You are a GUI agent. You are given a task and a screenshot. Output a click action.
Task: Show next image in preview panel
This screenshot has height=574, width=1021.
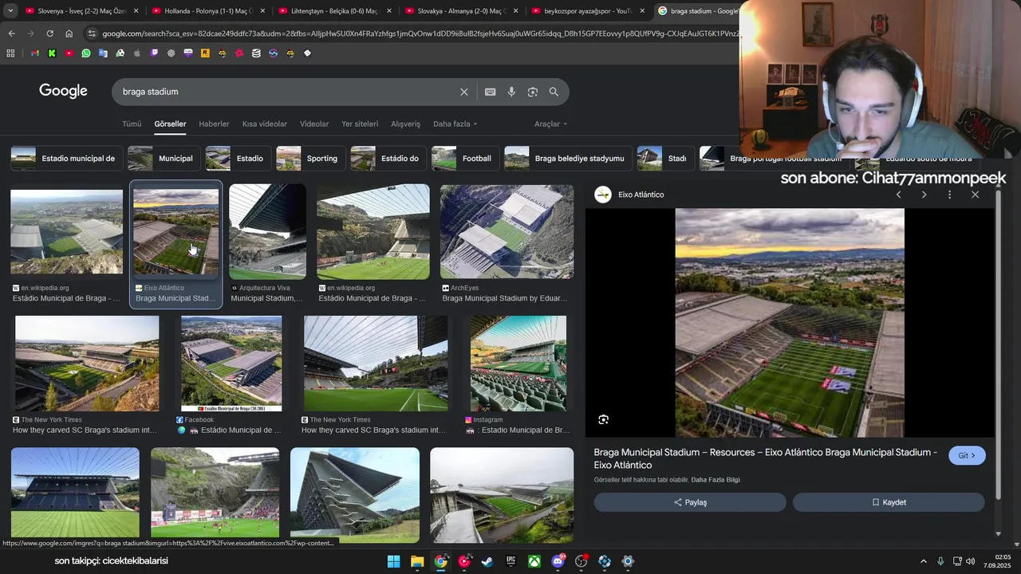point(924,195)
